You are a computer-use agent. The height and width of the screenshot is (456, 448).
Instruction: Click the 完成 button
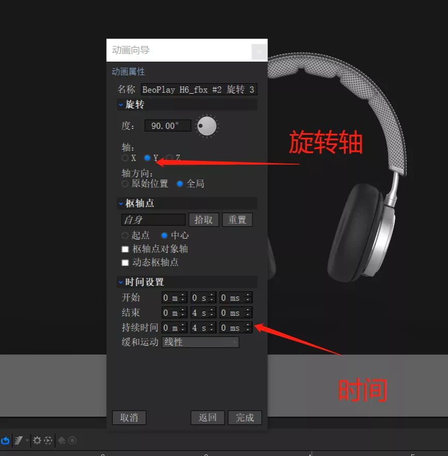tap(245, 418)
